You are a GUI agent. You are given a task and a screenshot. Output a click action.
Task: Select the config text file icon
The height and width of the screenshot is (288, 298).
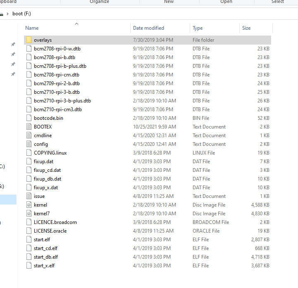click(x=29, y=144)
